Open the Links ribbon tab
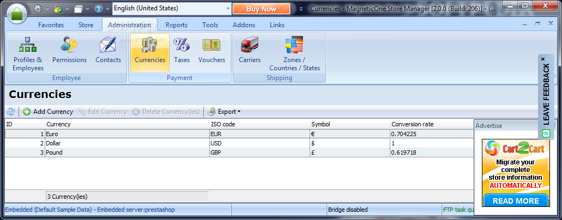This screenshot has height=220, width=562. [277, 25]
